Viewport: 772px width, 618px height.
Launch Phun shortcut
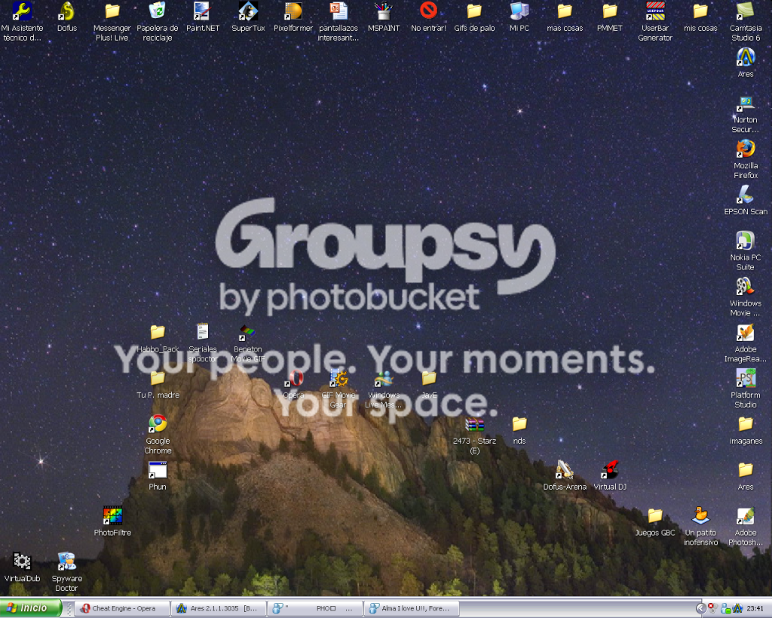pyautogui.click(x=158, y=476)
